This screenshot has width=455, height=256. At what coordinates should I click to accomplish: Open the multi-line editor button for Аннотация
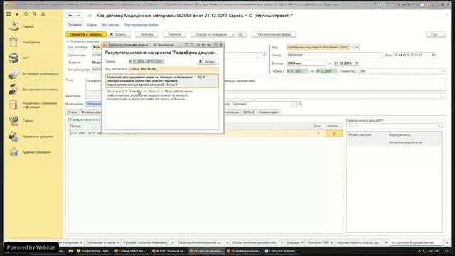pos(444,96)
